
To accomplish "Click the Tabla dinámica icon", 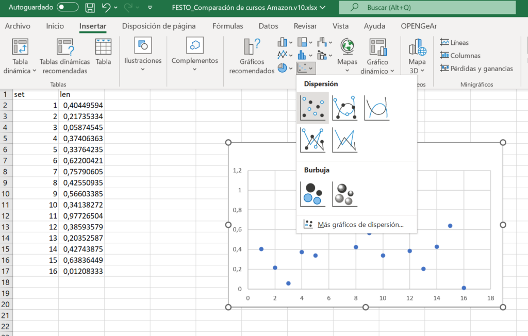I will click(20, 46).
